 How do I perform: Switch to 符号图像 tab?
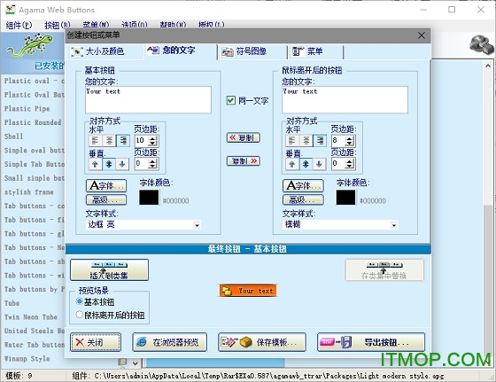tap(252, 51)
